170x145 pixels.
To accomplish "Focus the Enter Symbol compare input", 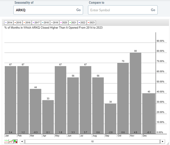I will 123,10.
